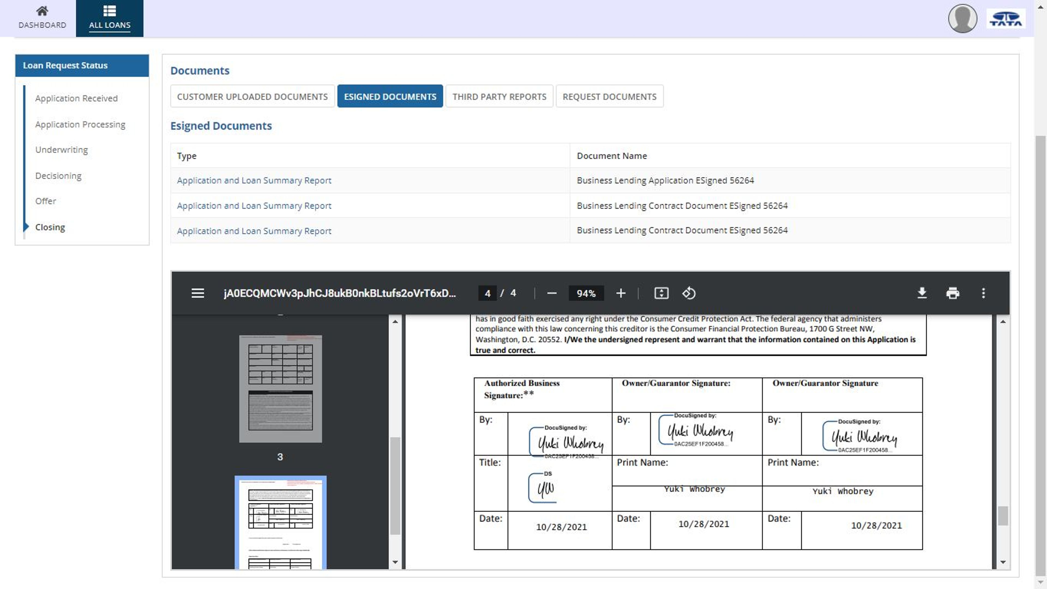Click PDF document scroll up arrow
Viewport: 1047px width, 589px height.
click(x=1003, y=321)
